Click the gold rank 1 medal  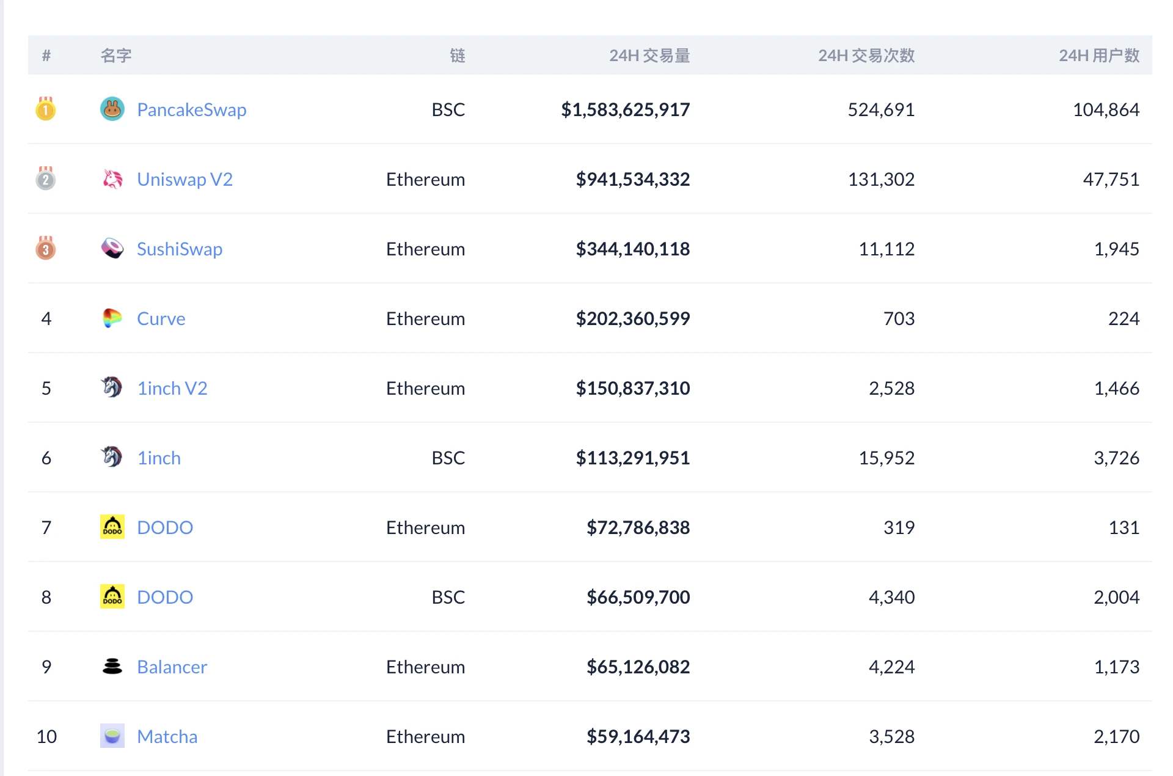46,109
